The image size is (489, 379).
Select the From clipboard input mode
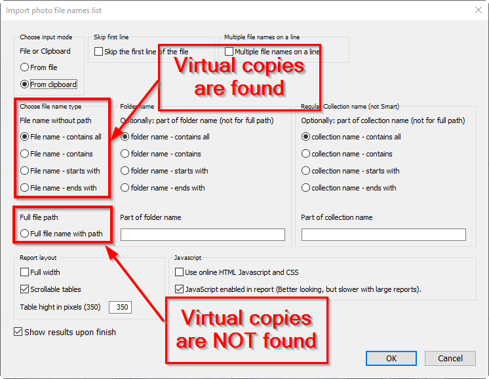click(25, 84)
